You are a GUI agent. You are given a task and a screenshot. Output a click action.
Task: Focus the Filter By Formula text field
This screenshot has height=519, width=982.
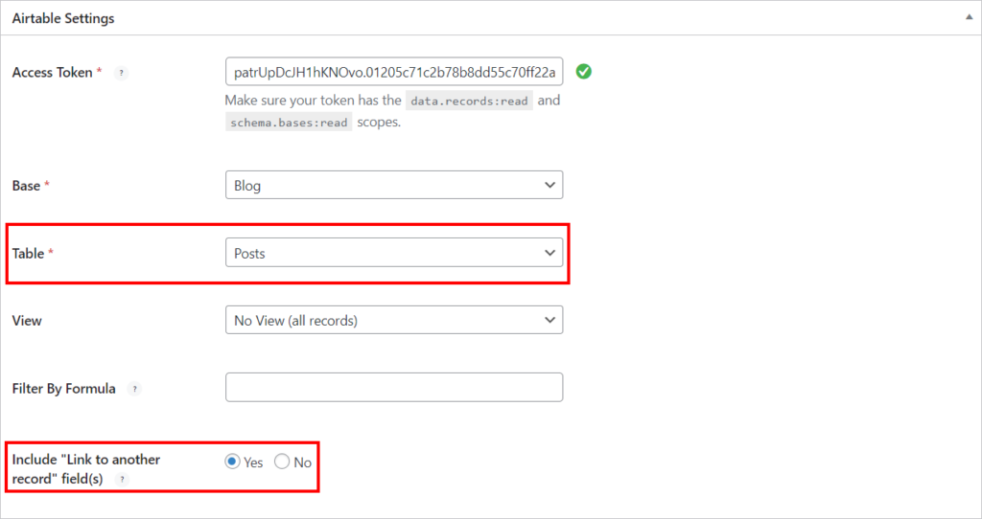pos(394,388)
